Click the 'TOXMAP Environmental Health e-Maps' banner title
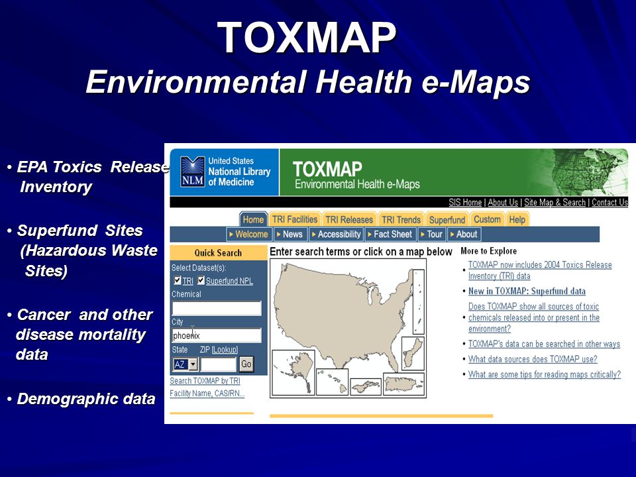Image resolution: width=636 pixels, height=477 pixels. (x=356, y=175)
